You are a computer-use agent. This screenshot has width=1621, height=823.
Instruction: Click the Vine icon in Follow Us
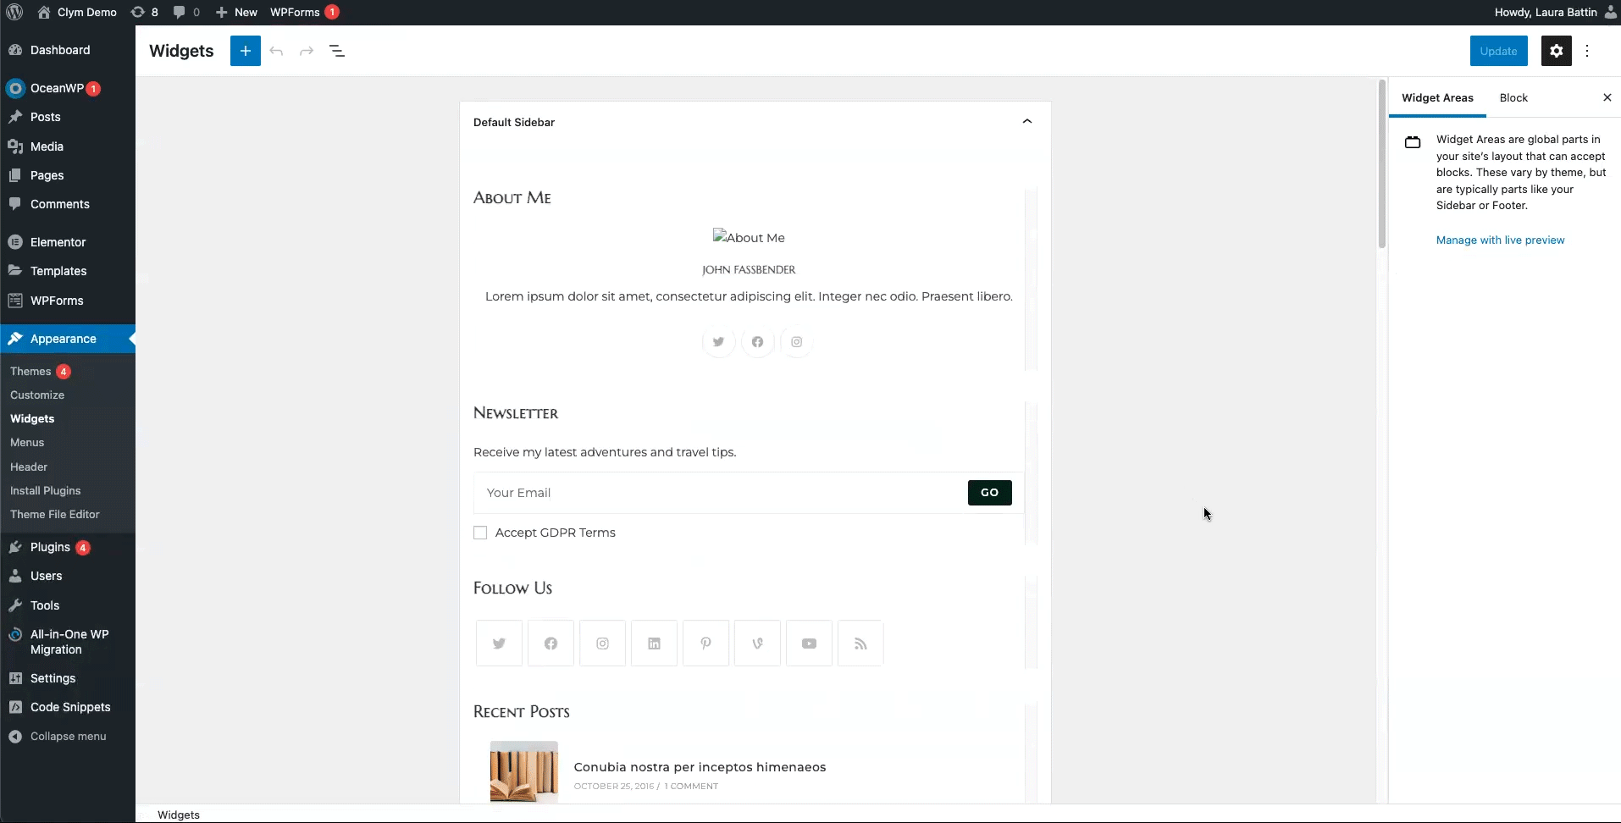(x=757, y=643)
